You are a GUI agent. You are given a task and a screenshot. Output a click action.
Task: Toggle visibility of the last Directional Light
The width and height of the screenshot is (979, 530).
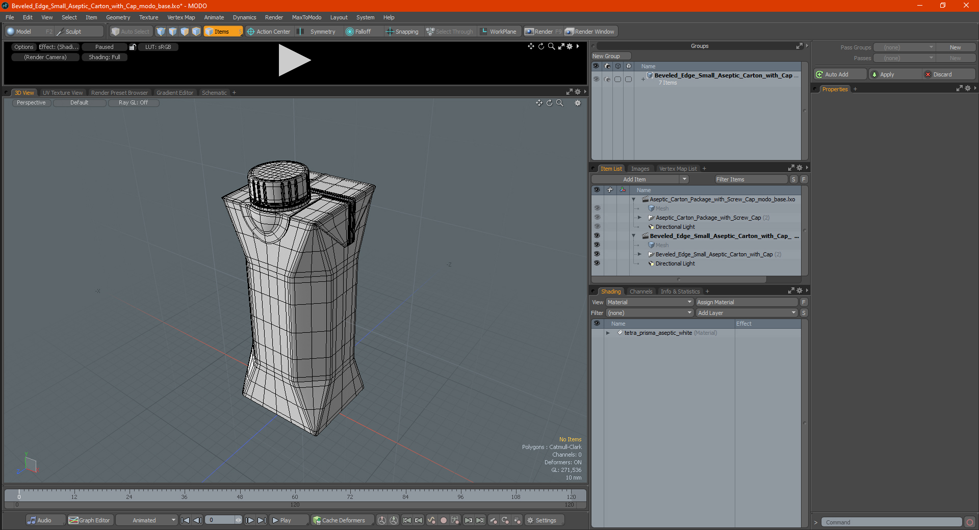click(x=597, y=263)
